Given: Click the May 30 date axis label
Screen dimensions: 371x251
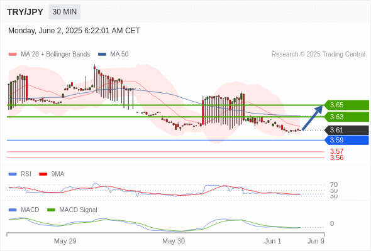Looking at the screenshot, I should pos(174,241).
